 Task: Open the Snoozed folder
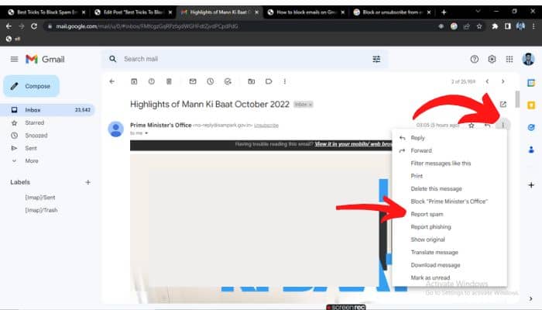click(36, 136)
